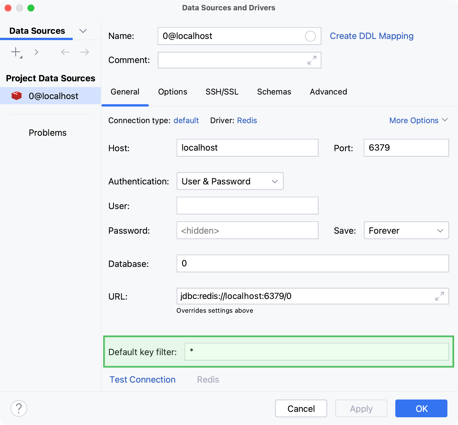Add a new data source
The width and height of the screenshot is (458, 425).
pos(15,52)
